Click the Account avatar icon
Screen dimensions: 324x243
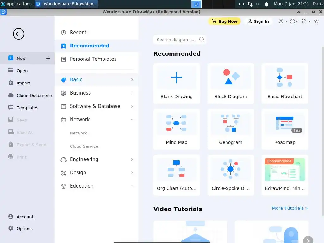click(11, 216)
